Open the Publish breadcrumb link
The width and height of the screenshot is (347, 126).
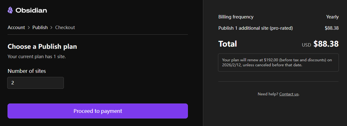click(40, 28)
